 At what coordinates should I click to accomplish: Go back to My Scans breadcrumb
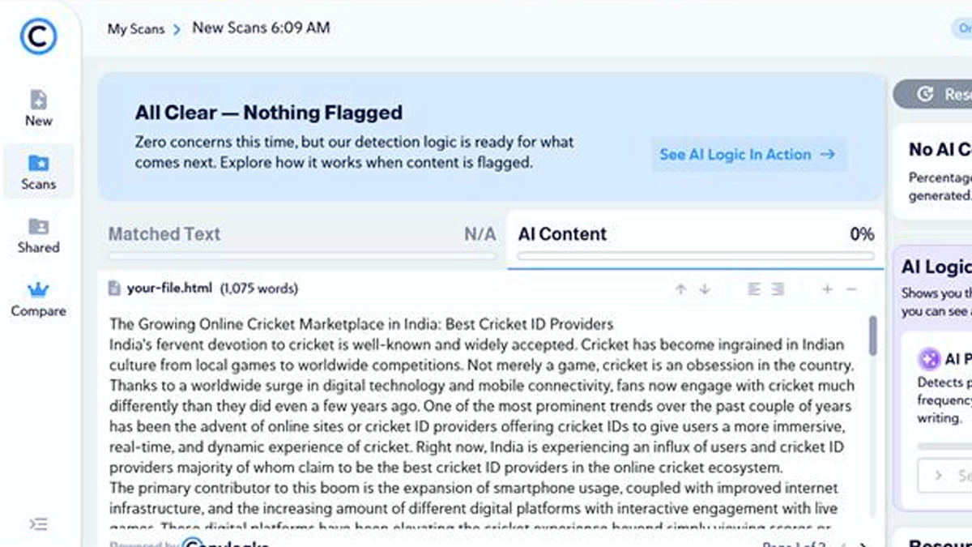coord(136,28)
